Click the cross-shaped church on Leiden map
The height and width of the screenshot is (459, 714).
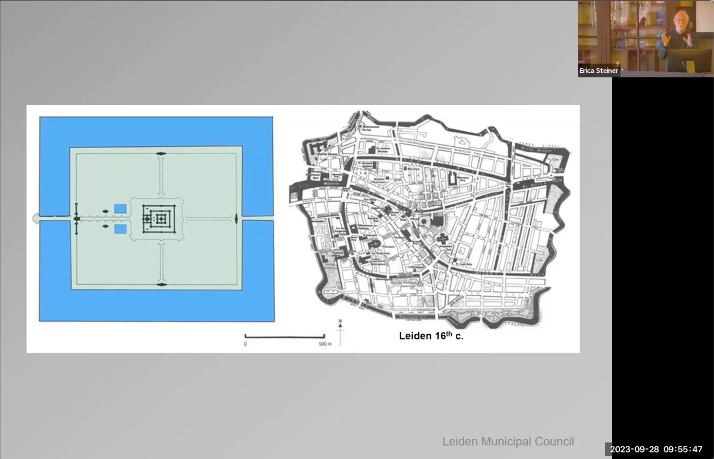(x=443, y=238)
